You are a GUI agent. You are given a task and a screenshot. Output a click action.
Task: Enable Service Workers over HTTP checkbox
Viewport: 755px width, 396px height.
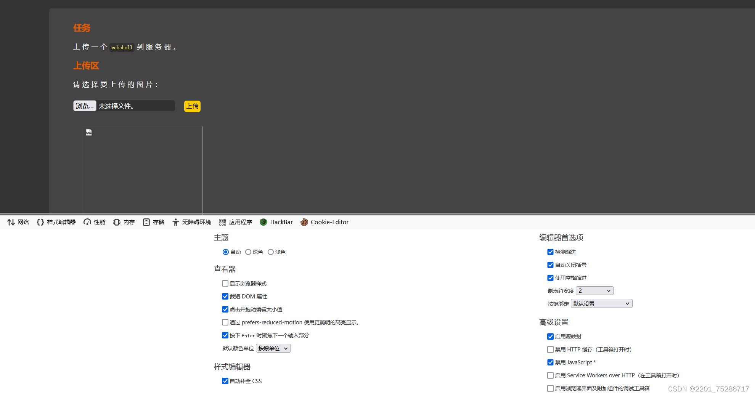point(550,375)
